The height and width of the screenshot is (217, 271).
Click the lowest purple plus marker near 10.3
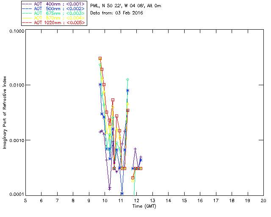tap(109, 189)
